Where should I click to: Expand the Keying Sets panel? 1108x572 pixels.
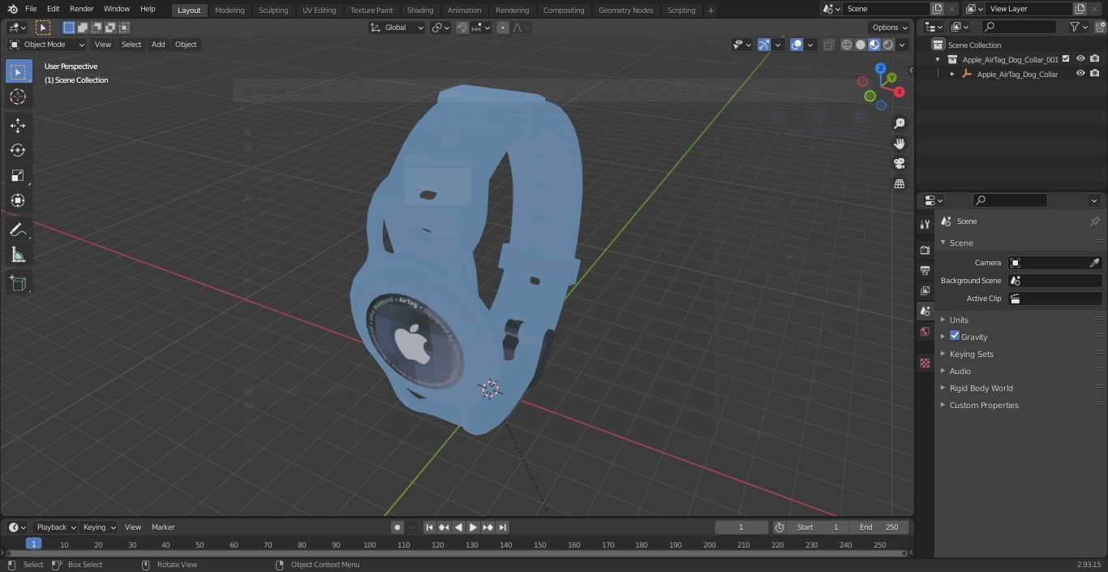(x=971, y=354)
